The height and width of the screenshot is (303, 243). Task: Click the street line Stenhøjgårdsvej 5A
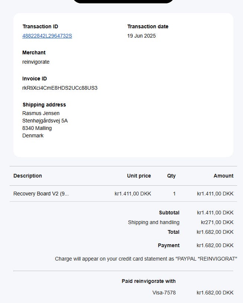tap(45, 121)
